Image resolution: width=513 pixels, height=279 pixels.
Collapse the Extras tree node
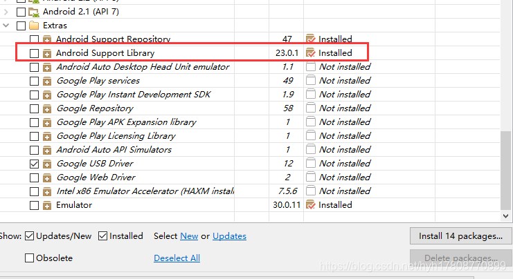(x=6, y=26)
